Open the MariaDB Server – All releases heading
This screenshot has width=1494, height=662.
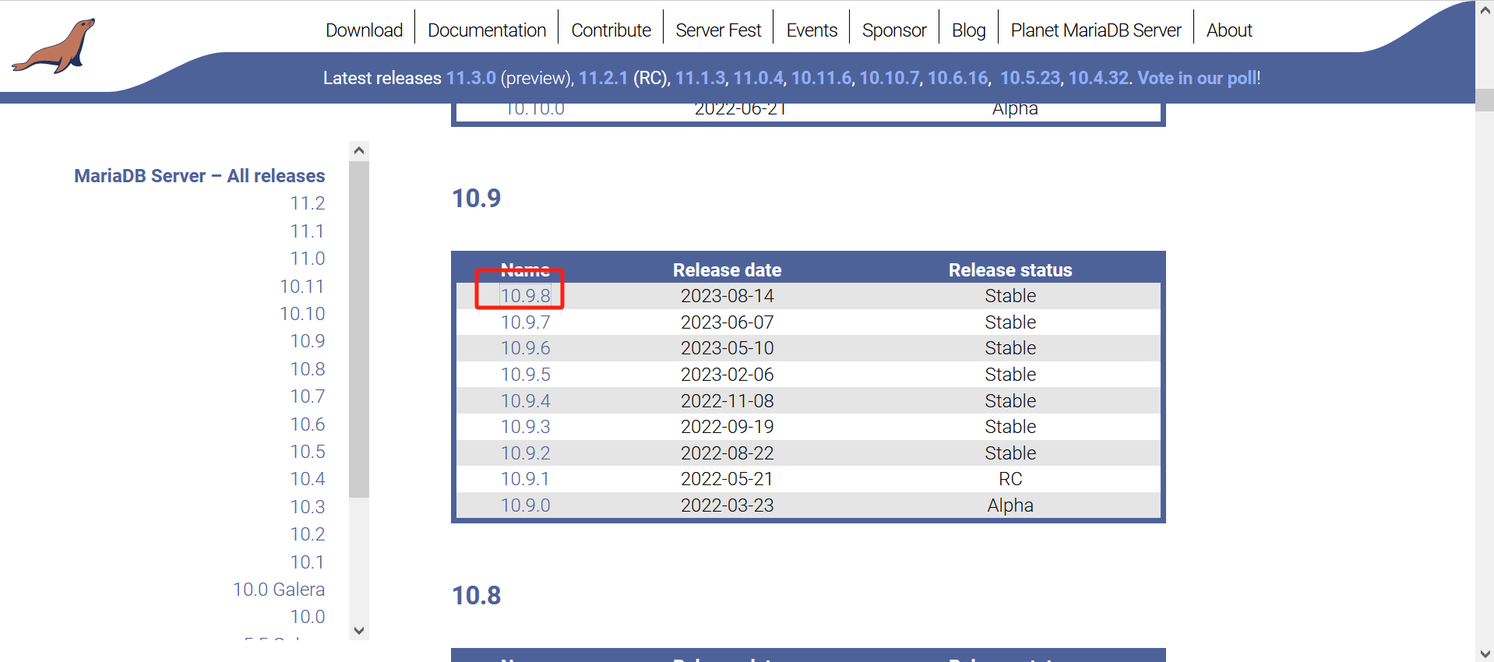(x=199, y=176)
